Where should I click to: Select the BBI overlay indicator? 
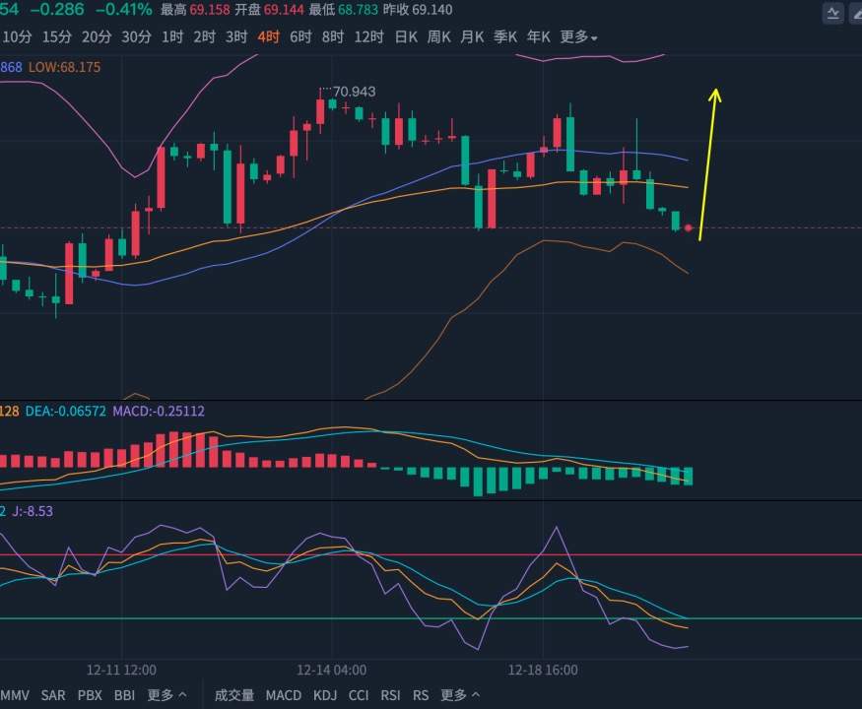(x=125, y=695)
